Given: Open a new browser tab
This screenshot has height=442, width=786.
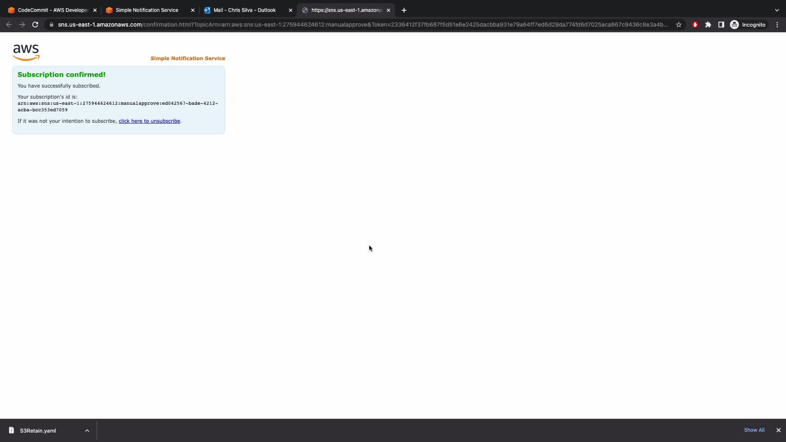Looking at the screenshot, I should click(x=404, y=10).
